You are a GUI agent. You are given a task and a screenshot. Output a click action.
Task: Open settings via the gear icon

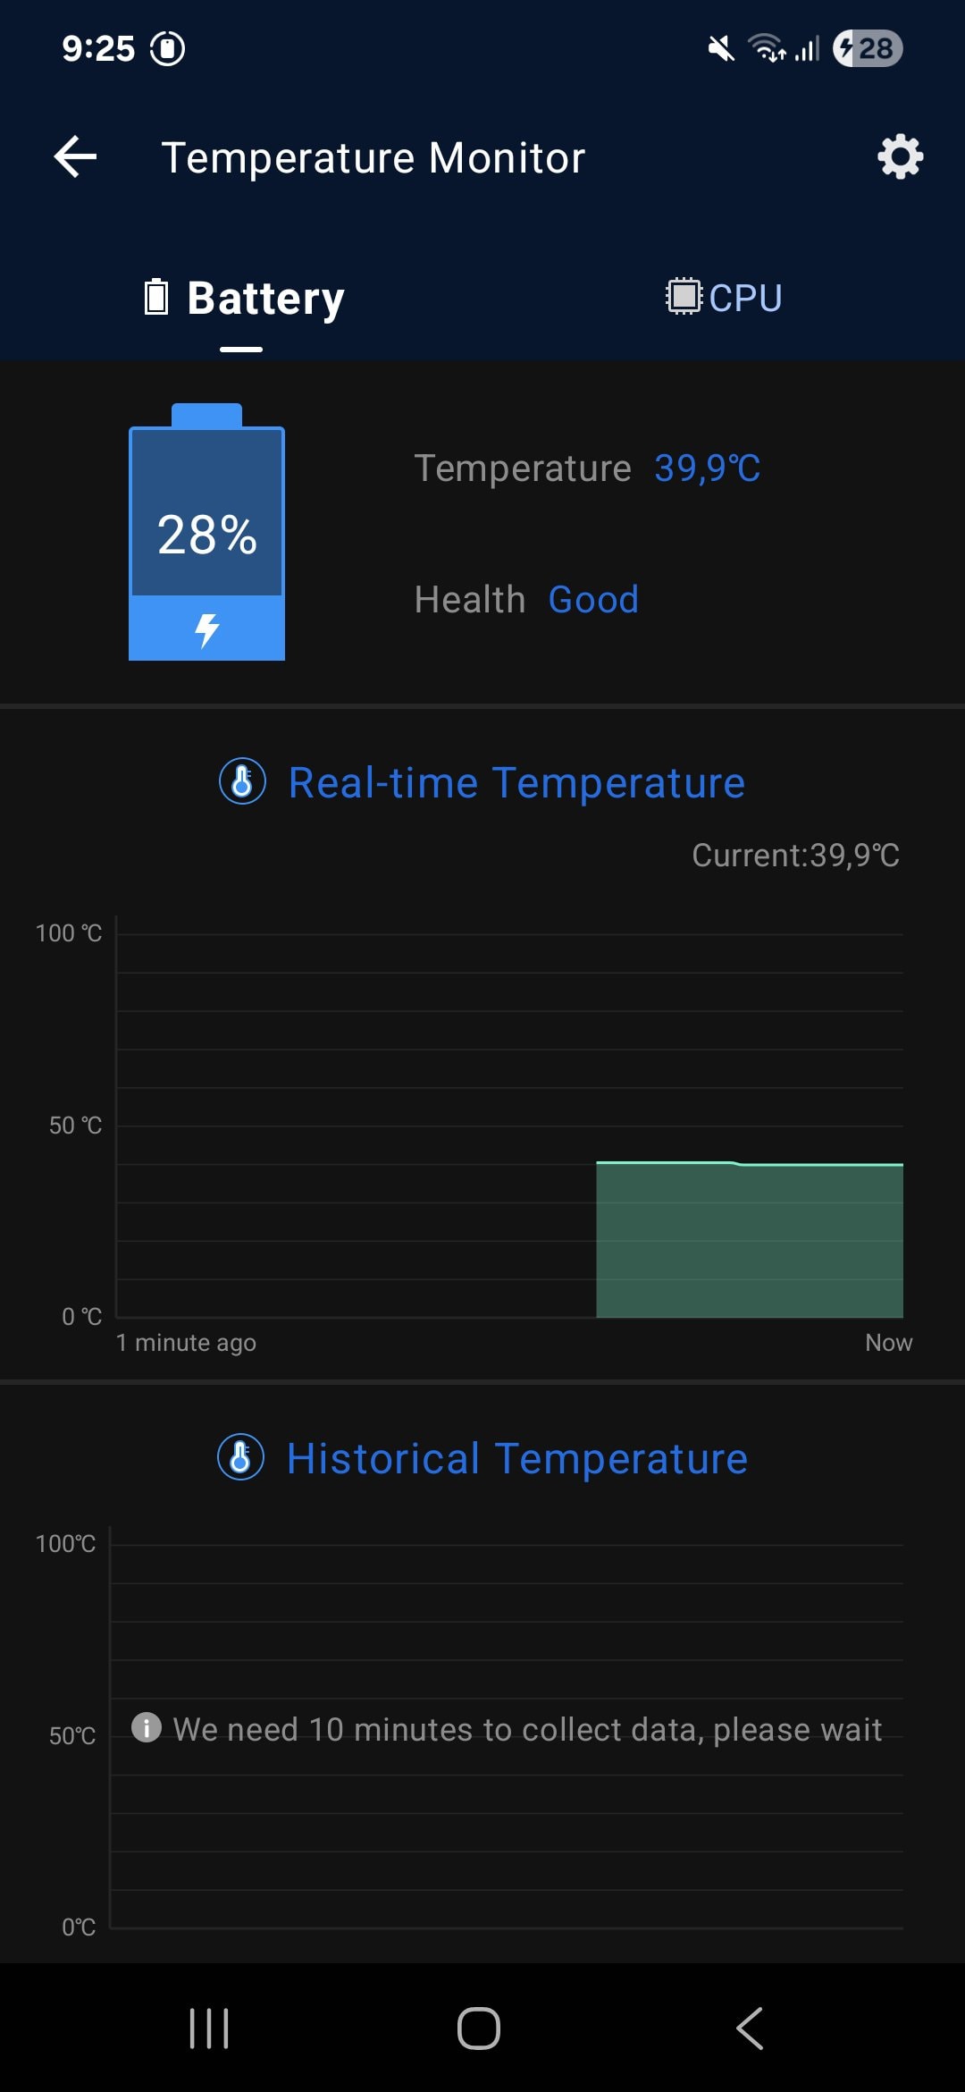900,157
